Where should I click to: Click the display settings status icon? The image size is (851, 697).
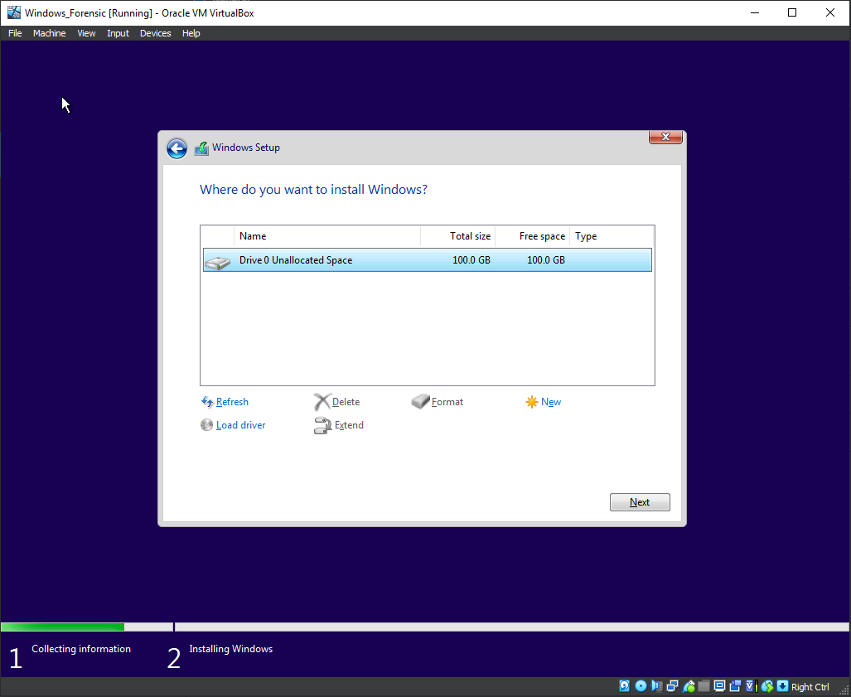click(x=719, y=686)
